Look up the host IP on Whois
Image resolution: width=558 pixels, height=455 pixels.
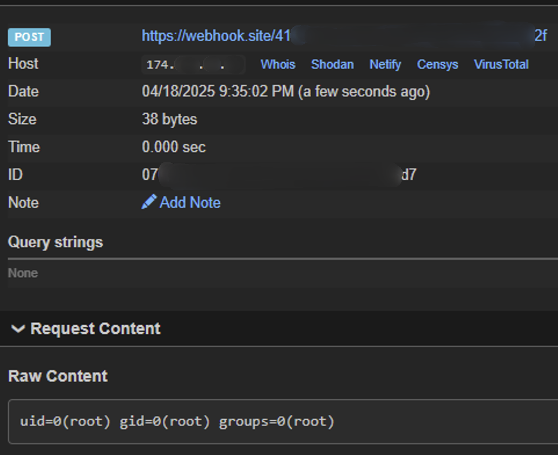click(x=278, y=64)
